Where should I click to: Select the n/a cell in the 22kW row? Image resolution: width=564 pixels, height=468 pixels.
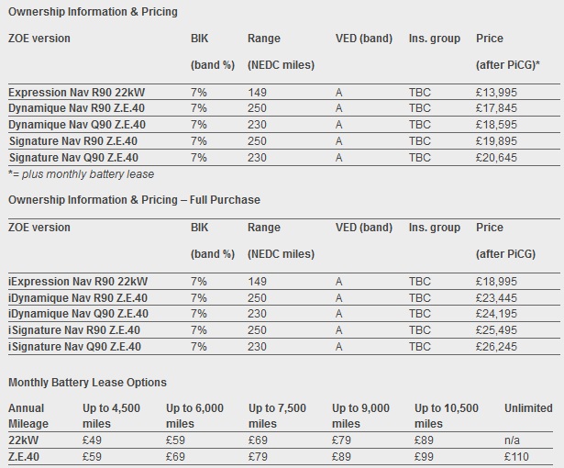point(512,439)
